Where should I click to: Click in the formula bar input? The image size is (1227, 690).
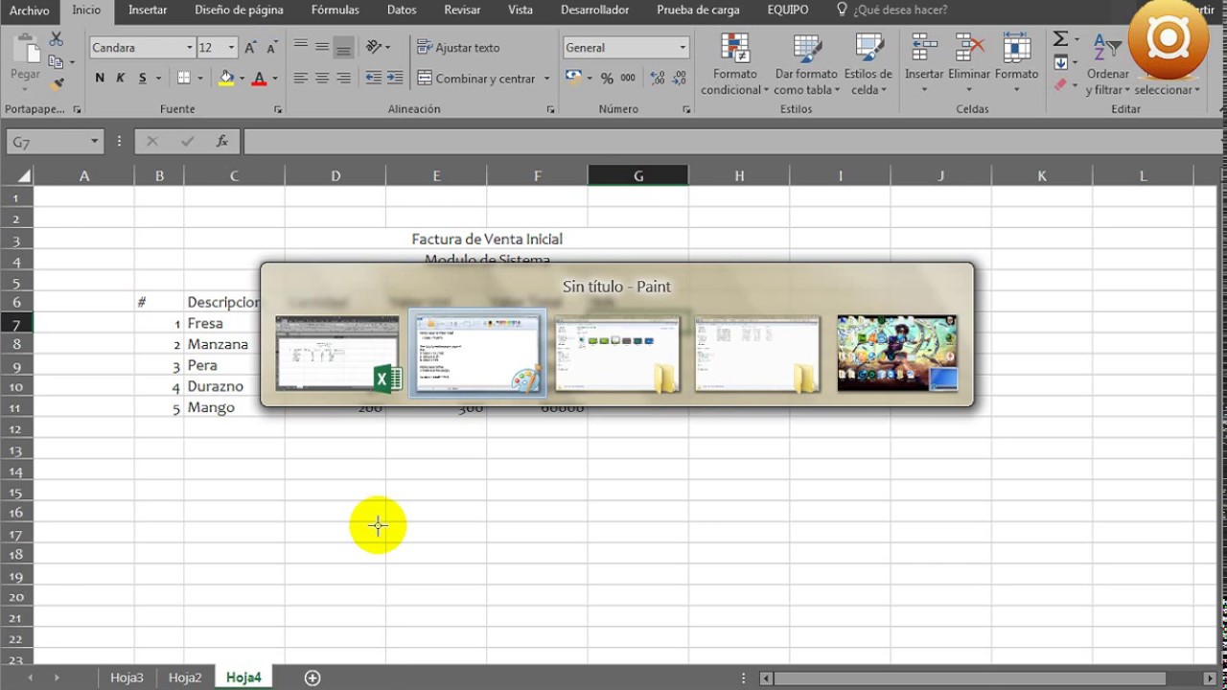(x=731, y=142)
